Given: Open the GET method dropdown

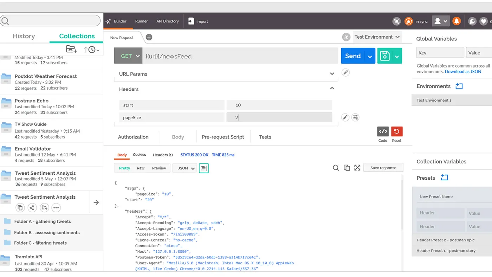Looking at the screenshot, I should [x=128, y=56].
